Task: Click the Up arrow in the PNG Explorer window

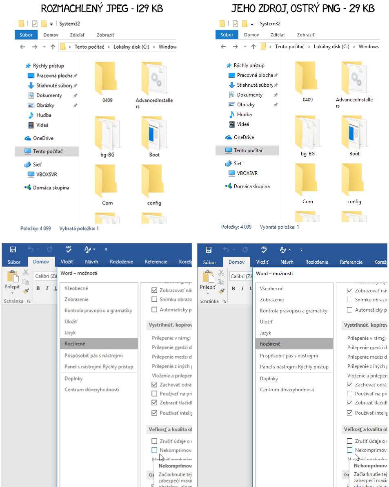Action: (253, 47)
